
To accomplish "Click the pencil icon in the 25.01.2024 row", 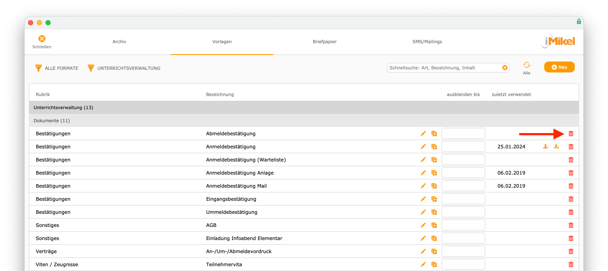I will 423,147.
